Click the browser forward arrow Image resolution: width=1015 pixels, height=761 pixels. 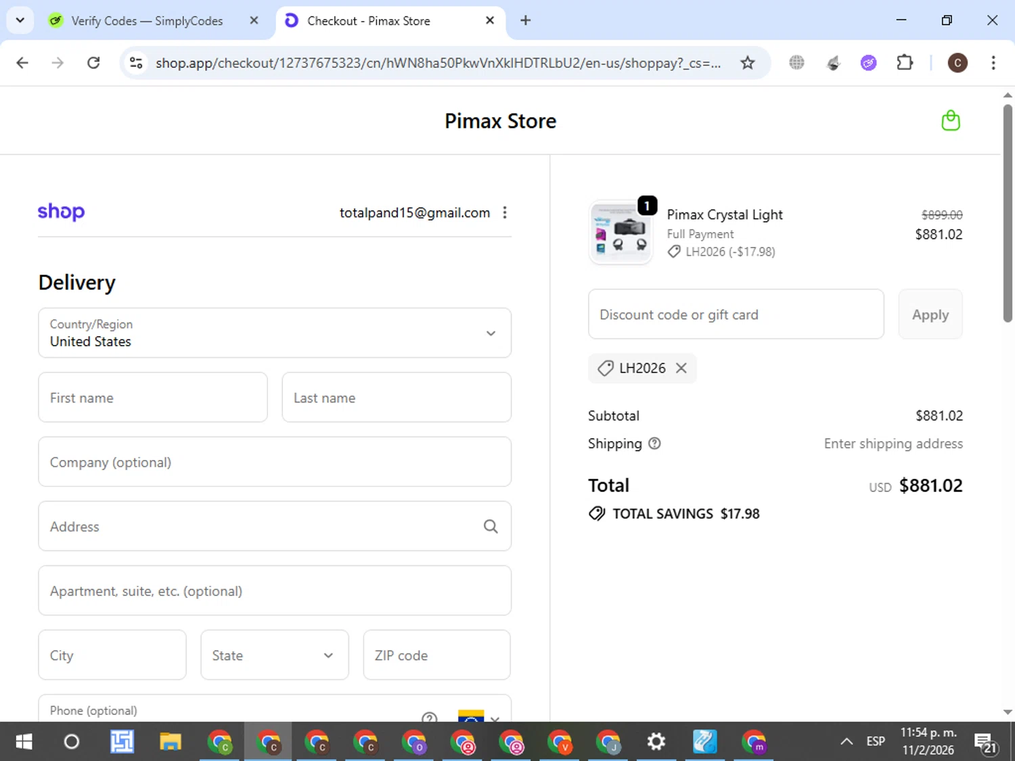[58, 63]
